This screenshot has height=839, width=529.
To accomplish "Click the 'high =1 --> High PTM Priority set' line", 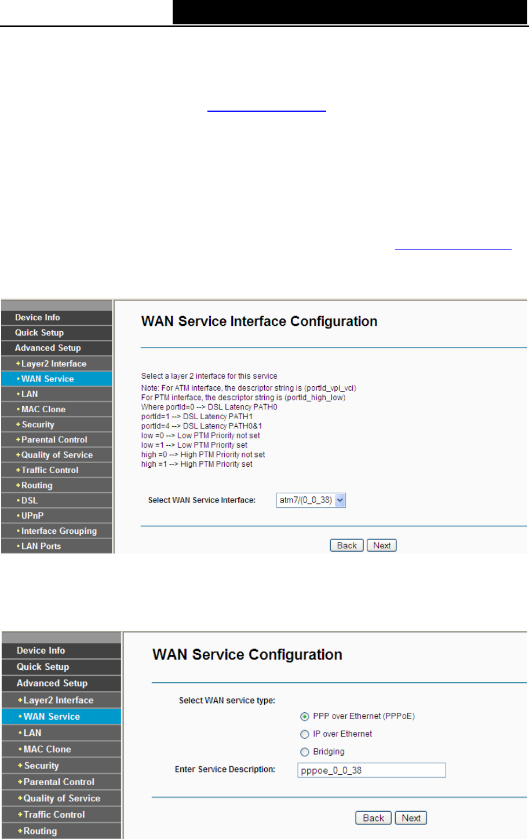I will 197,464.
